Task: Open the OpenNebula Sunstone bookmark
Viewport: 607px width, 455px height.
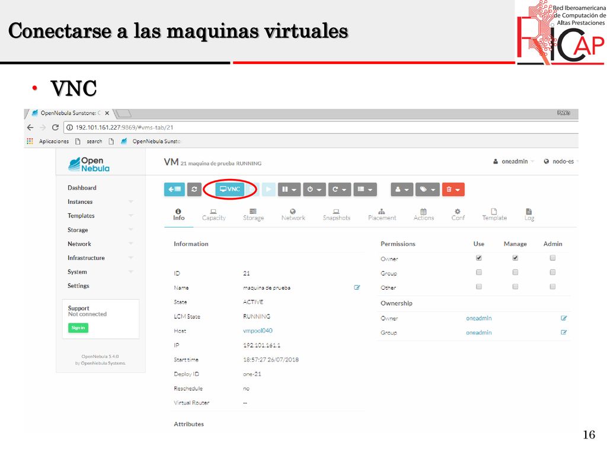Action: (x=151, y=141)
